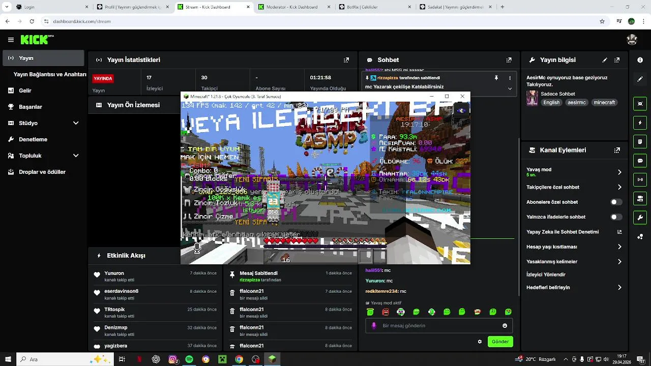651x366 pixels.
Task: Open Yapay Zeka ile Sohbet Denetimi link
Action: (x=574, y=232)
